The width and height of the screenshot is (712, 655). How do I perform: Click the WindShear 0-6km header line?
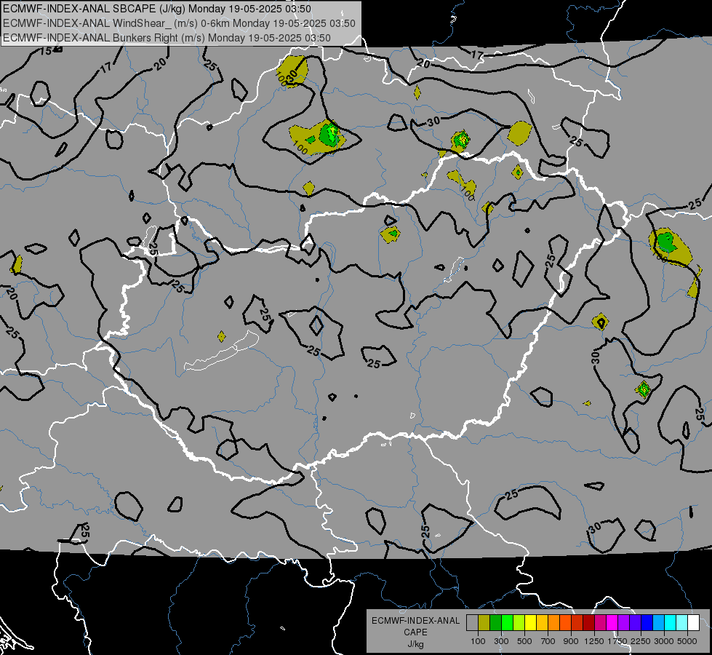click(x=179, y=23)
